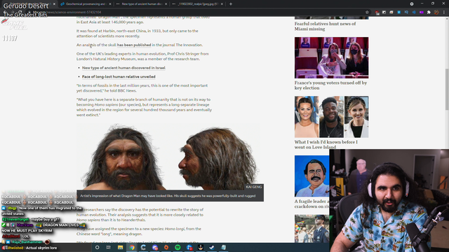Click the blue IQ extension icon
Screen dimensions: 449x252
point(406,13)
